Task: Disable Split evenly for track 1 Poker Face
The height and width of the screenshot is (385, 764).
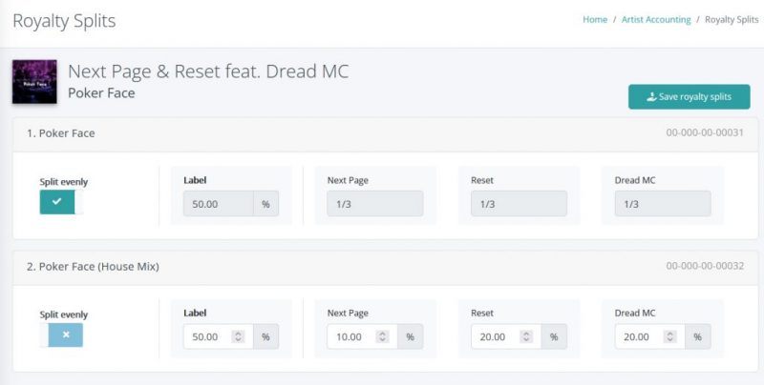Action: click(61, 202)
